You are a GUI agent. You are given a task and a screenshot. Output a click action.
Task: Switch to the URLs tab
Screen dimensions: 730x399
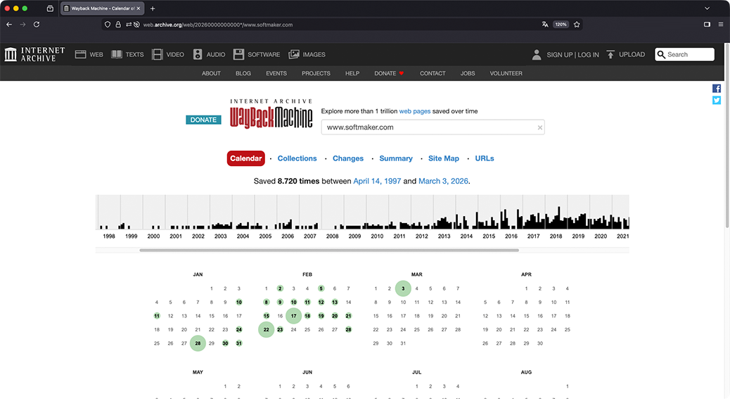pyautogui.click(x=484, y=158)
